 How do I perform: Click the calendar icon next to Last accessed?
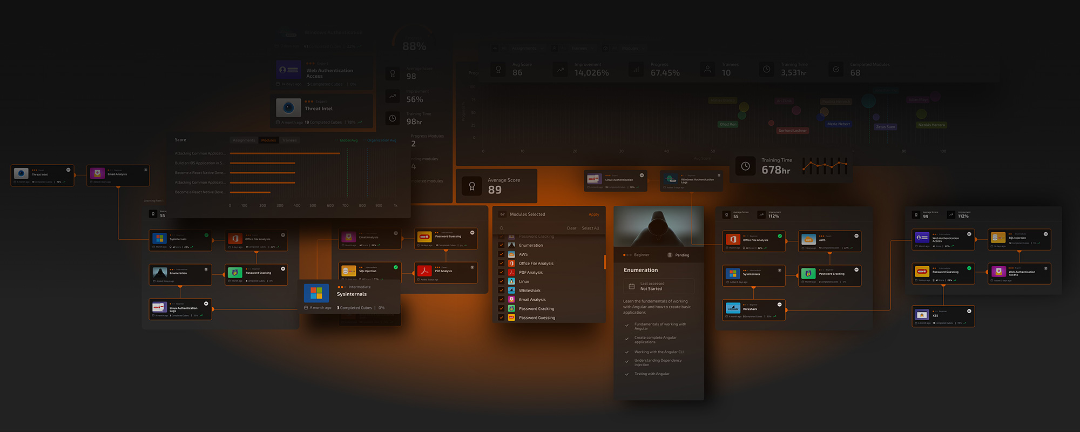(631, 286)
